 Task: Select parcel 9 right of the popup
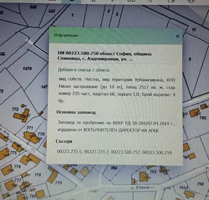click(x=190, y=59)
